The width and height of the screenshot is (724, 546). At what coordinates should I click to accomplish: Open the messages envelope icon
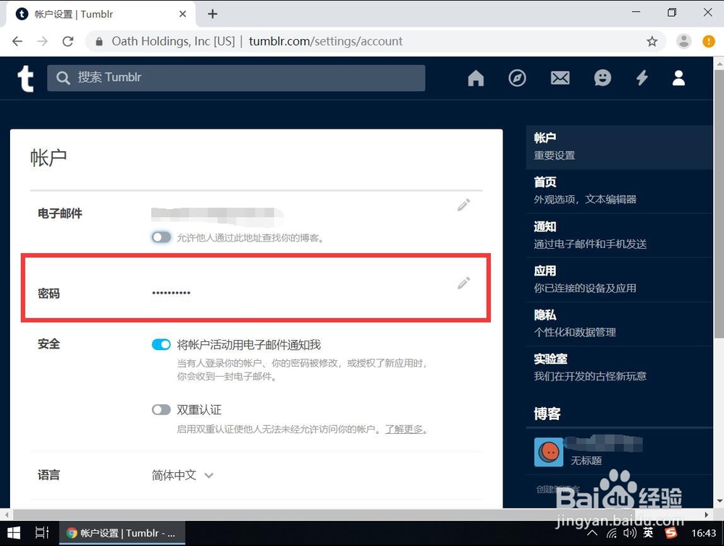coord(560,77)
